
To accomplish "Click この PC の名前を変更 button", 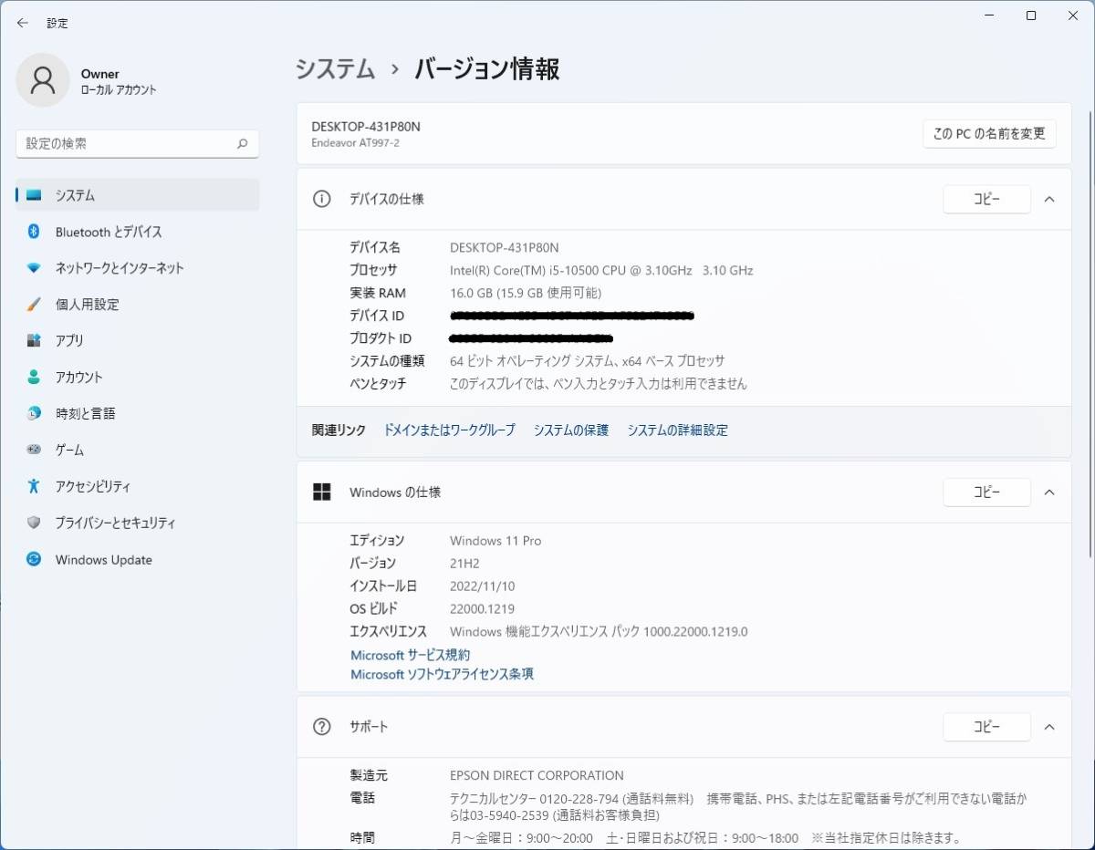I will click(989, 133).
